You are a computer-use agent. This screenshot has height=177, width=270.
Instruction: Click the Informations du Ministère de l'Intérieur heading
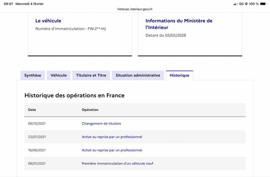179,24
